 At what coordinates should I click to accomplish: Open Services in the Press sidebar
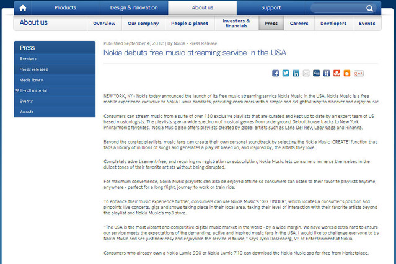tap(55, 59)
